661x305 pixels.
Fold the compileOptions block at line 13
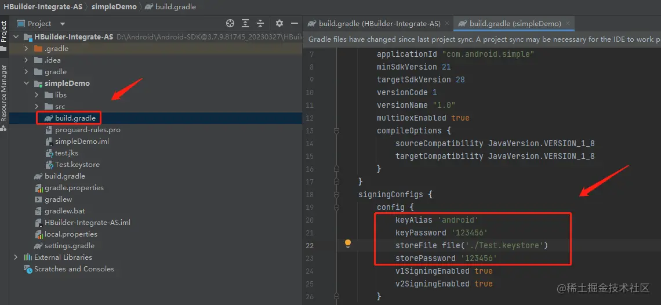(x=336, y=131)
